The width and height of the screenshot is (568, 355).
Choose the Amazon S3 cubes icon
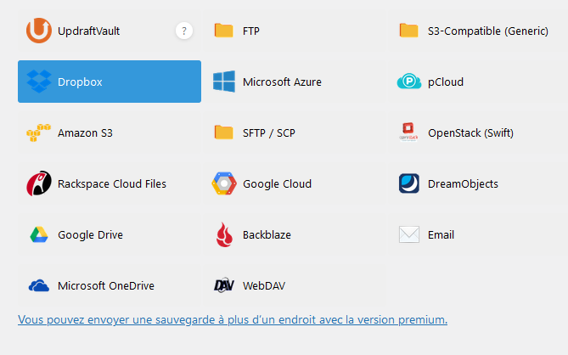click(x=39, y=132)
